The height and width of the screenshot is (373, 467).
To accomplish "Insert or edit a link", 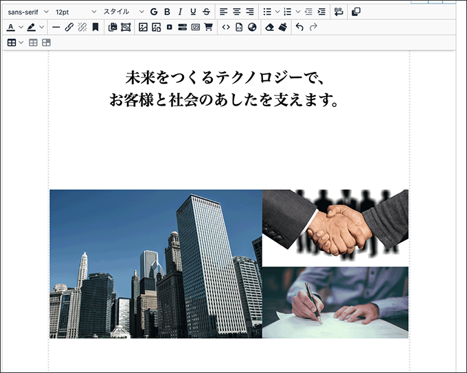I will tap(69, 27).
